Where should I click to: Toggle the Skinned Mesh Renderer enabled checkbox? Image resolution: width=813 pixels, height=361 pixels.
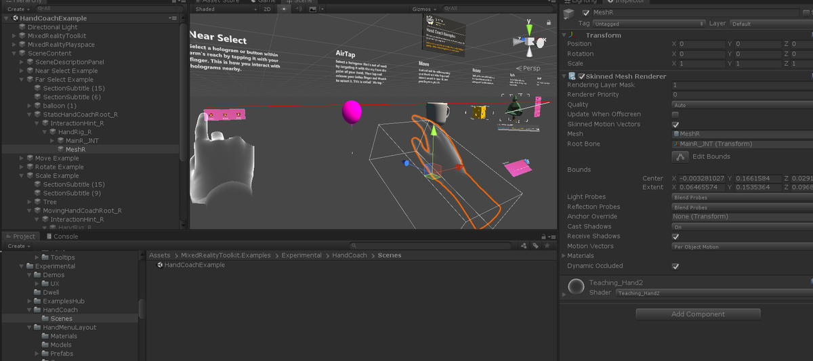coord(581,77)
